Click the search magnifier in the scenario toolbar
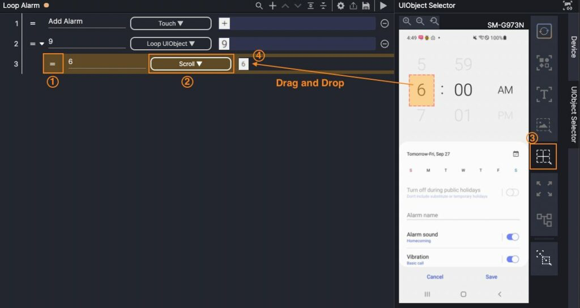Viewport: 580px width, 308px height. (x=259, y=6)
